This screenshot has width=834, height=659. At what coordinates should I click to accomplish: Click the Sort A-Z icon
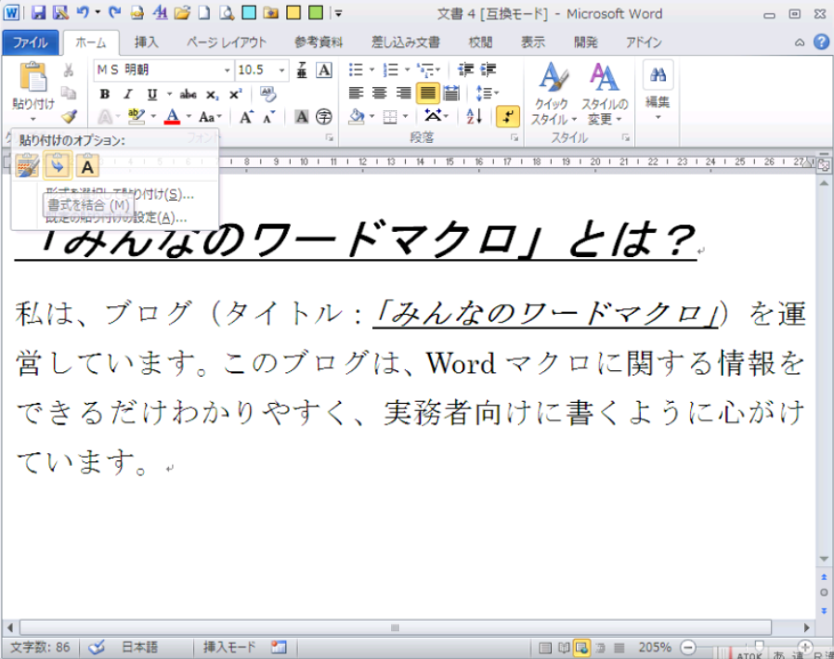(474, 116)
